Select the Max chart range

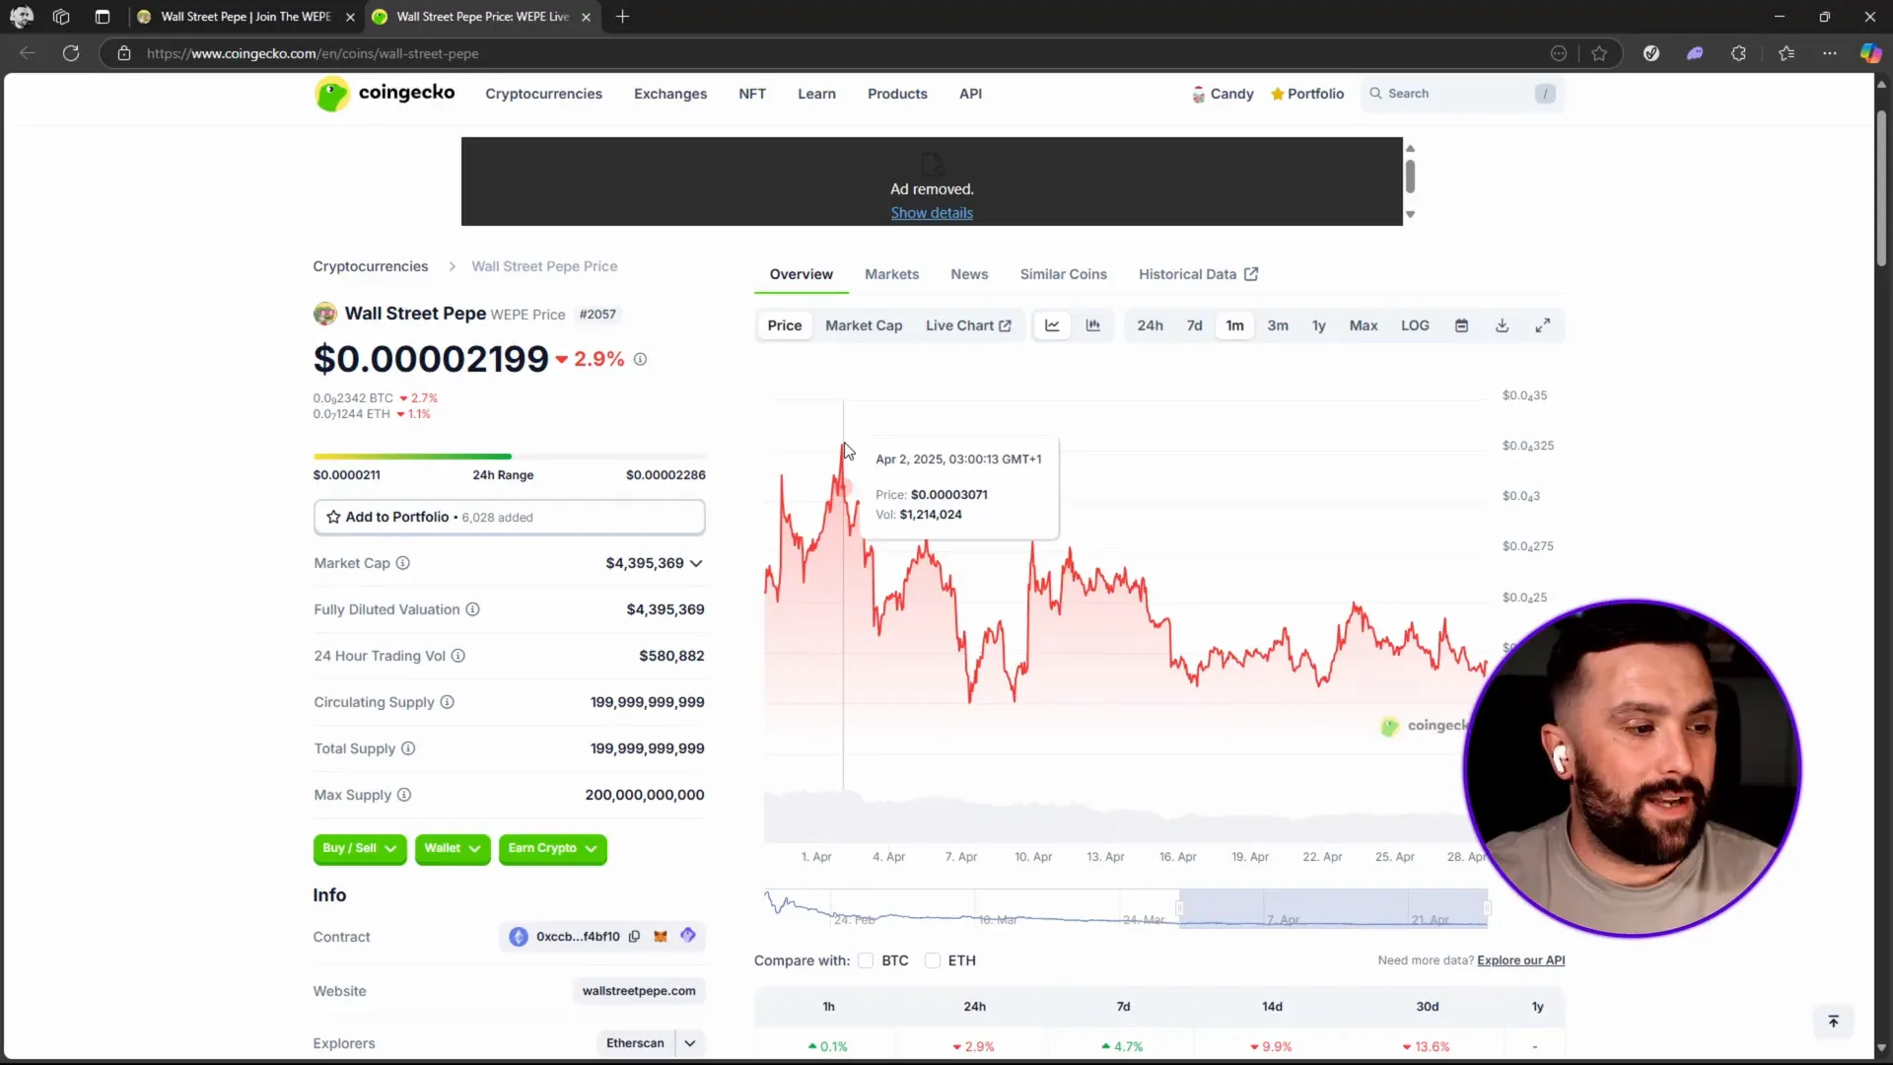pyautogui.click(x=1364, y=325)
